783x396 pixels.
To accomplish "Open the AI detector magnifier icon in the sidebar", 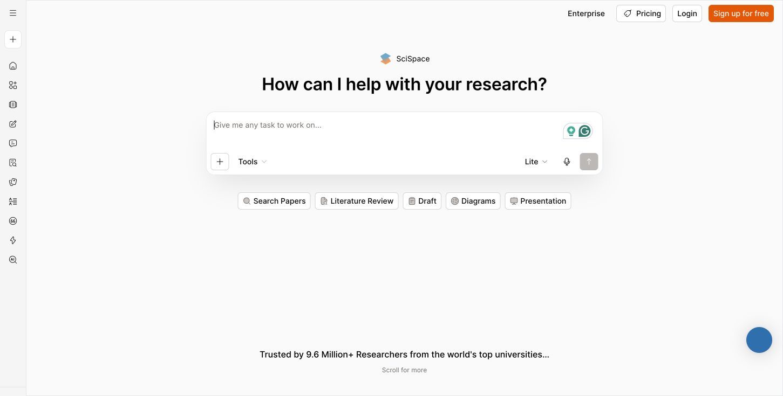I will (13, 260).
